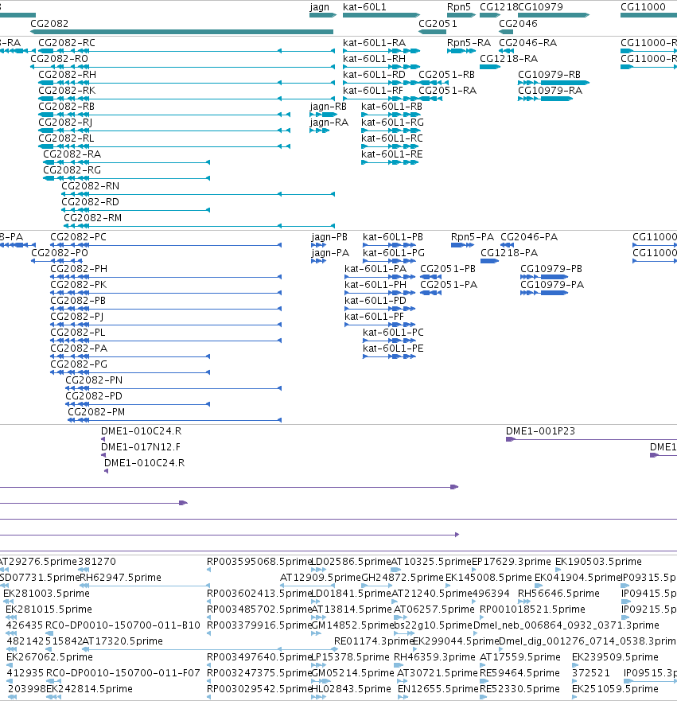Click transcript CG2051-RB
The height and width of the screenshot is (701, 677).
[446, 75]
